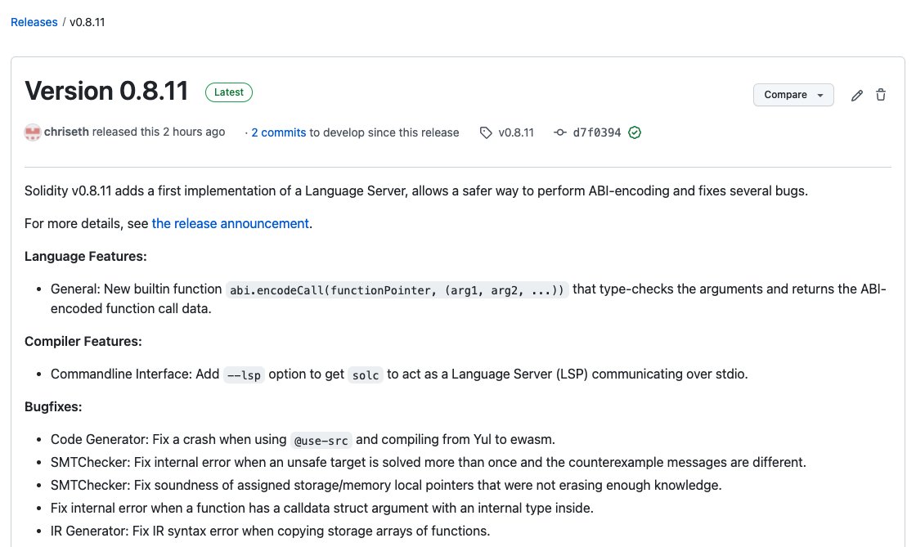
Task: Click 'Fix internal error when a function' line
Action: click(322, 508)
